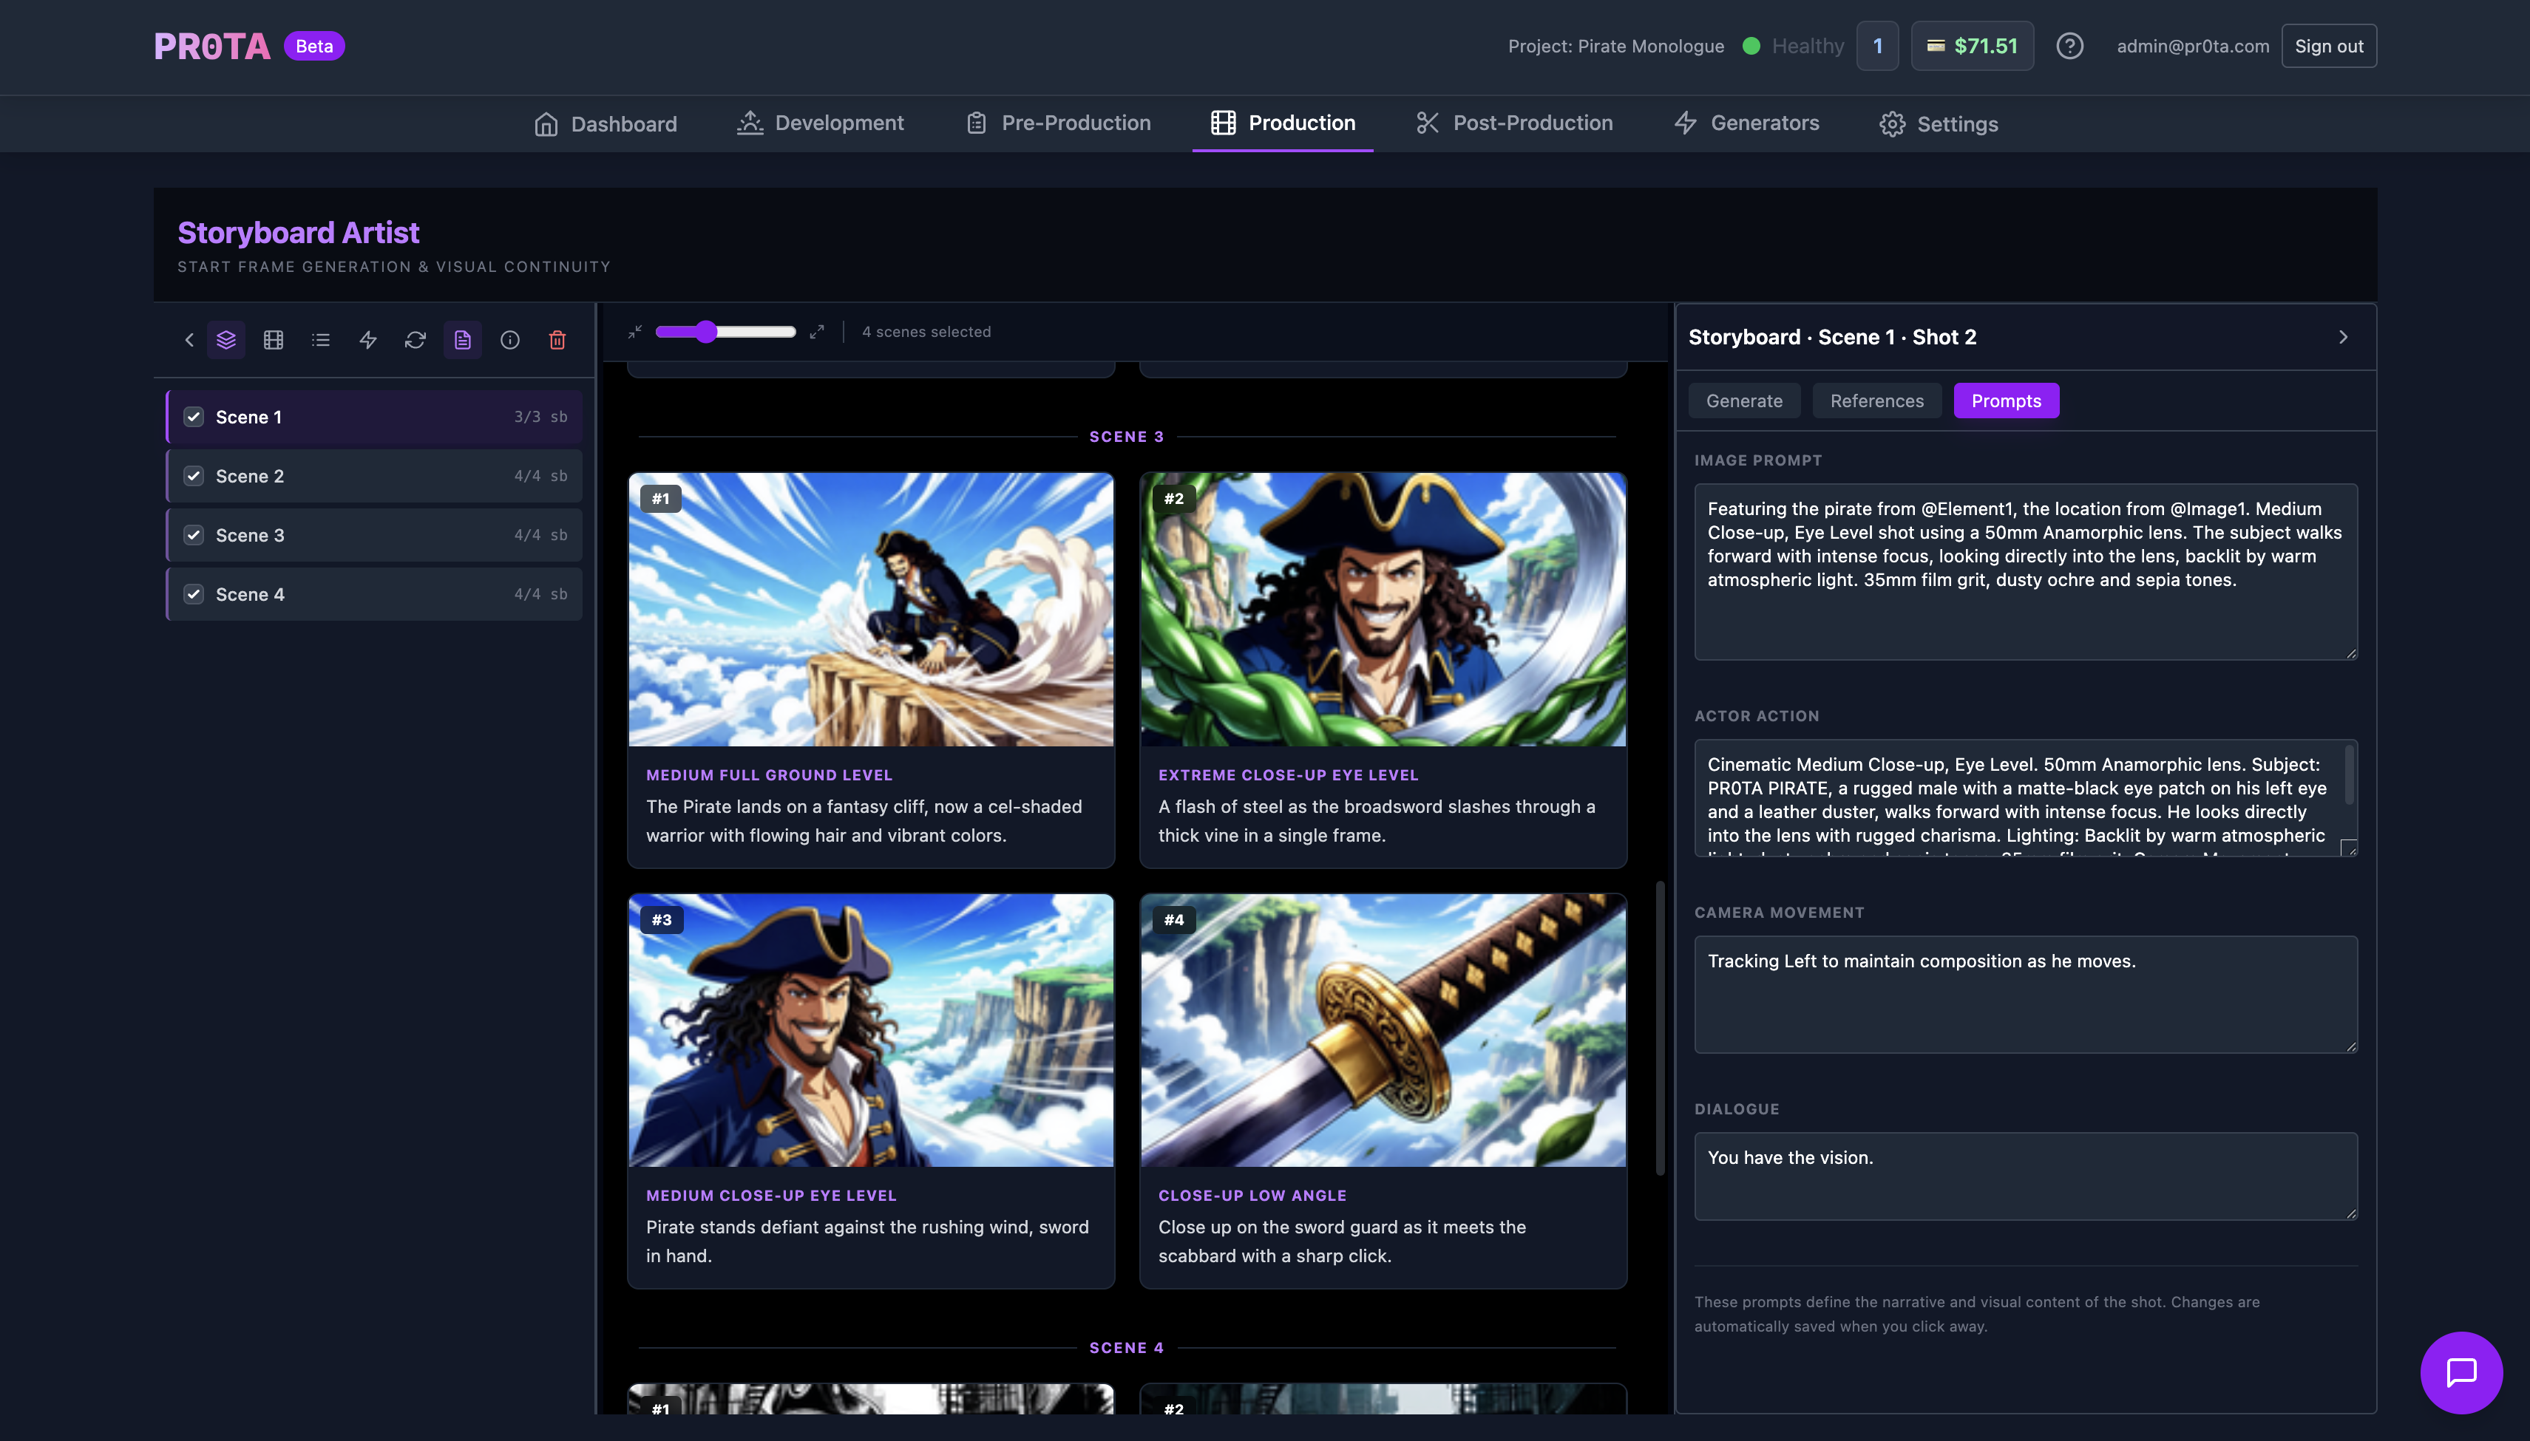The image size is (2530, 1441).
Task: Click Sign out
Action: (x=2328, y=46)
